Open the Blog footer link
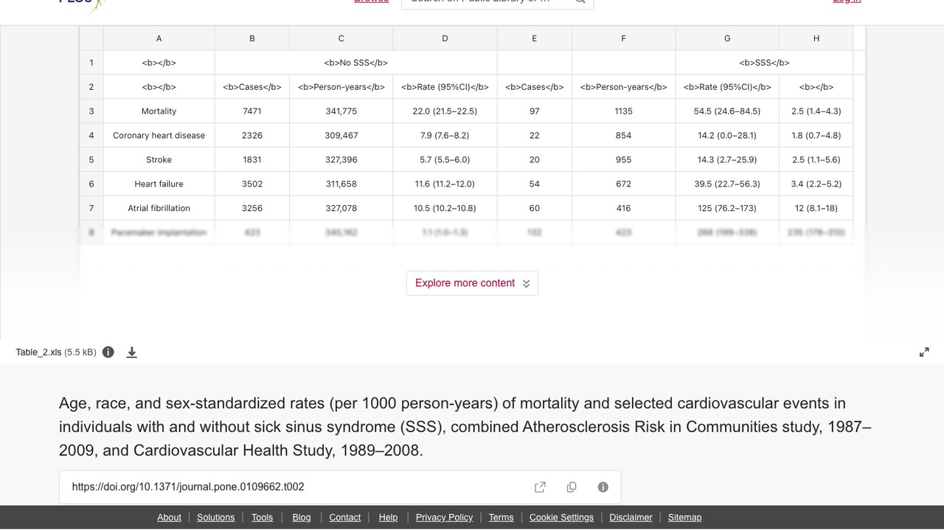This screenshot has width=944, height=531. 302,518
